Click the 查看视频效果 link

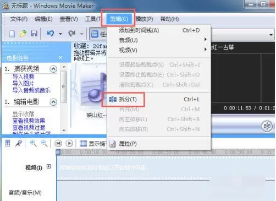[29, 121]
